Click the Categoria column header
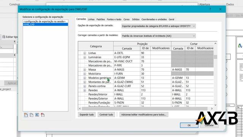The width and height of the screenshot is (243, 137). 96,46
